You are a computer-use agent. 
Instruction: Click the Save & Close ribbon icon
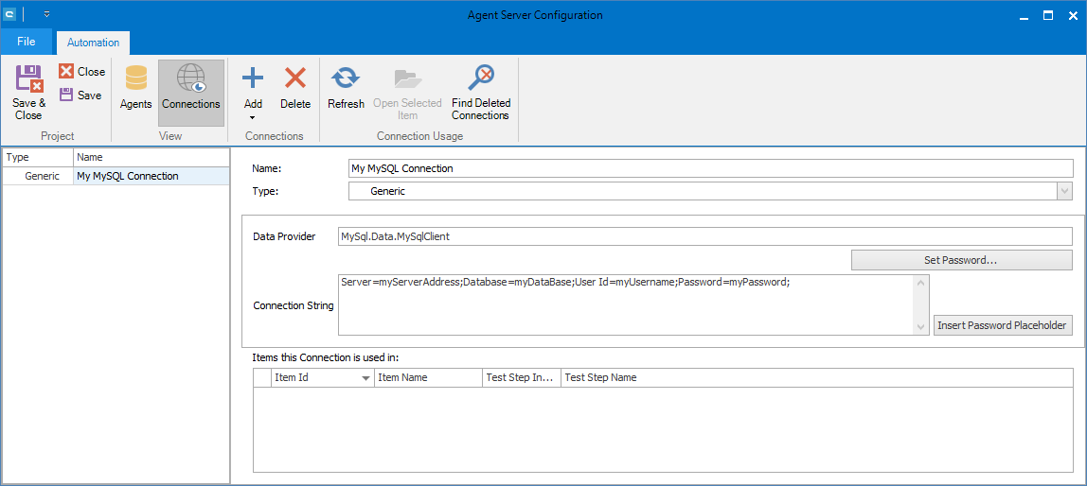[x=28, y=79]
